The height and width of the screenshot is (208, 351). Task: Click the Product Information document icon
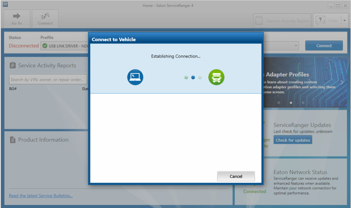(12, 140)
